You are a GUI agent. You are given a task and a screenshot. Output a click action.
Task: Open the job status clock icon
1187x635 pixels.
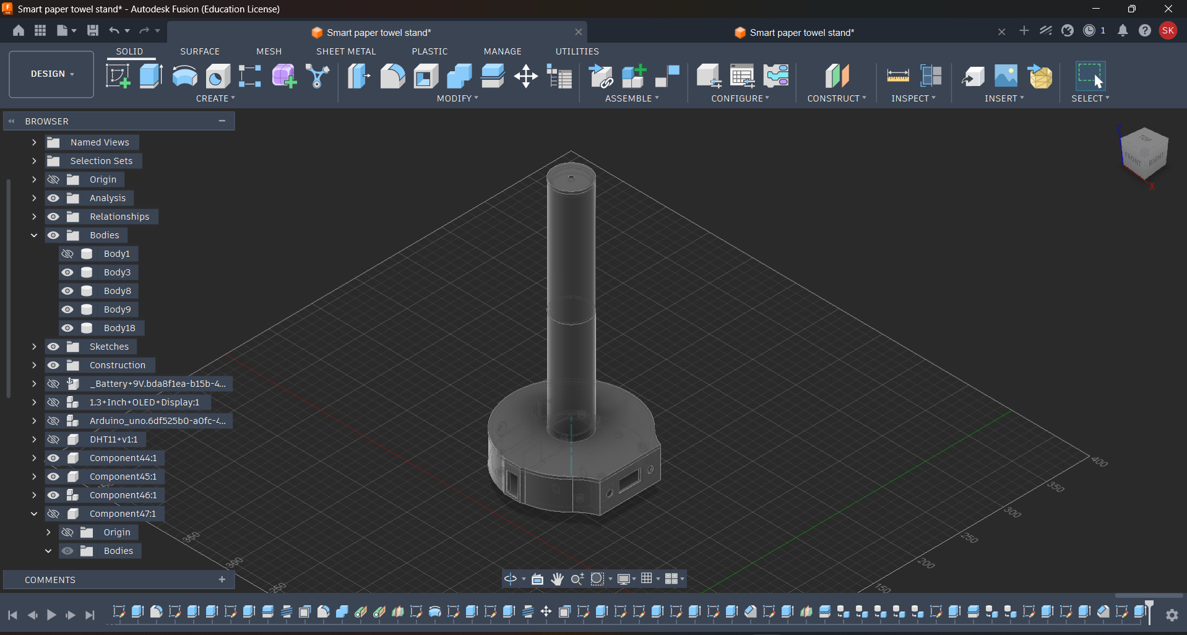(1089, 30)
